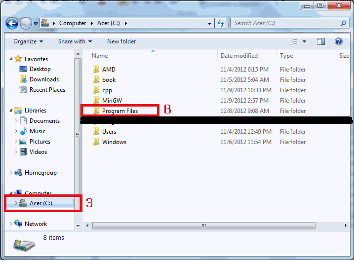Select the Windows folder icon
The image size is (354, 260).
pyautogui.click(x=96, y=142)
